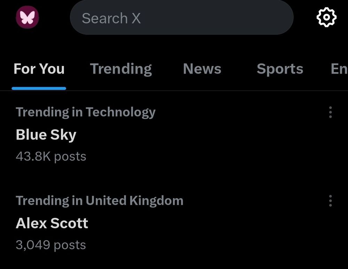Open the Blue Sky trending topic
The height and width of the screenshot is (269, 348).
coord(46,135)
